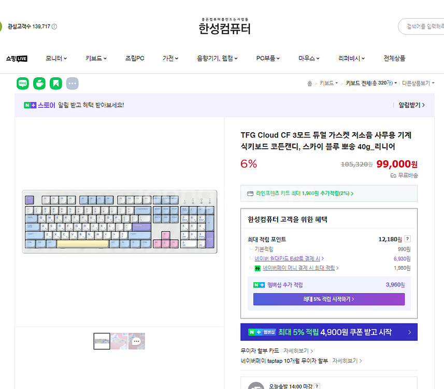Go to the 조립PC menu
Screen dimensions: 444x389
135,59
